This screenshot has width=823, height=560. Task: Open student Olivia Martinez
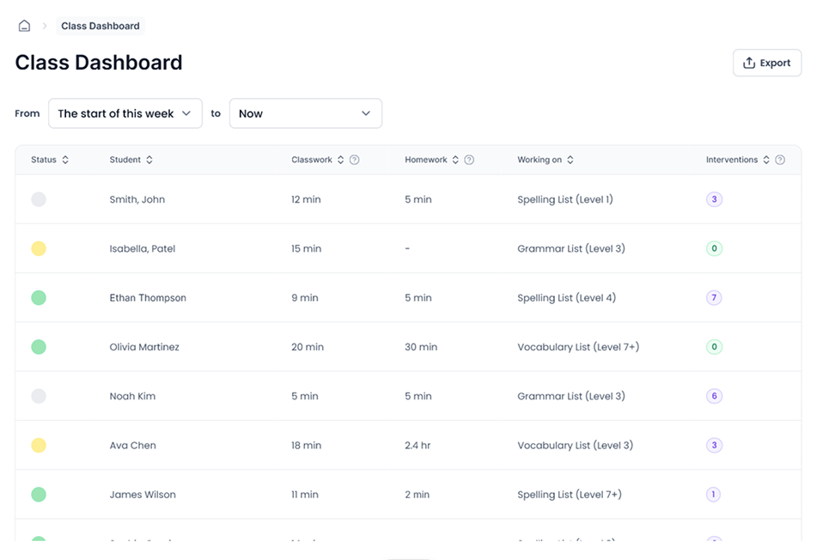coord(144,347)
